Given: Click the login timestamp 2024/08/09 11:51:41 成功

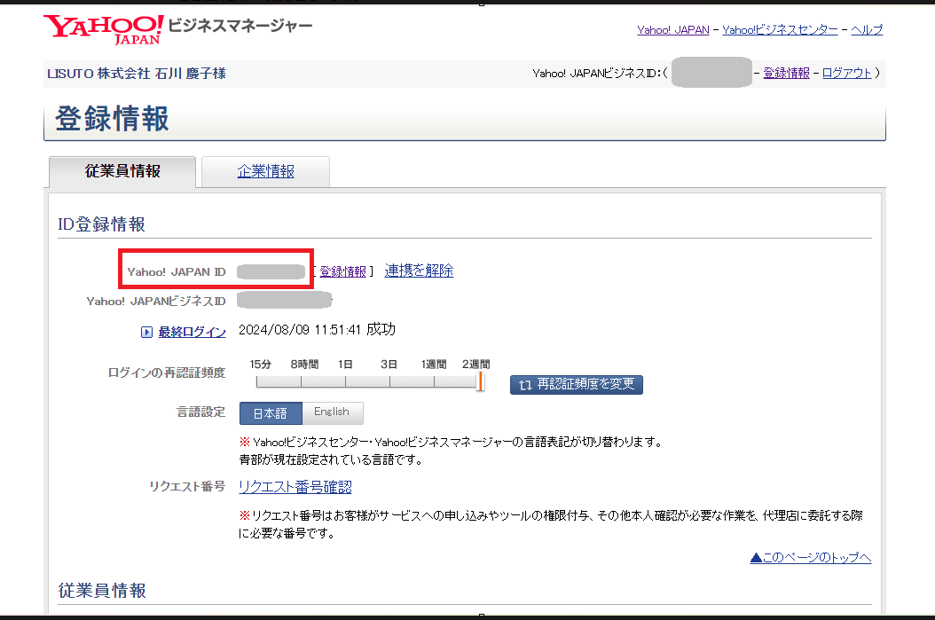Looking at the screenshot, I should (318, 330).
